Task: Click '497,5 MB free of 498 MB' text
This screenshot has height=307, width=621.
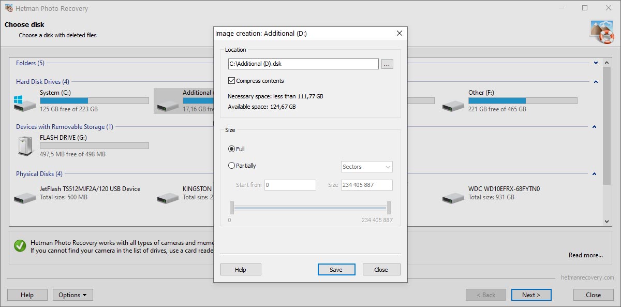Action: (x=72, y=154)
